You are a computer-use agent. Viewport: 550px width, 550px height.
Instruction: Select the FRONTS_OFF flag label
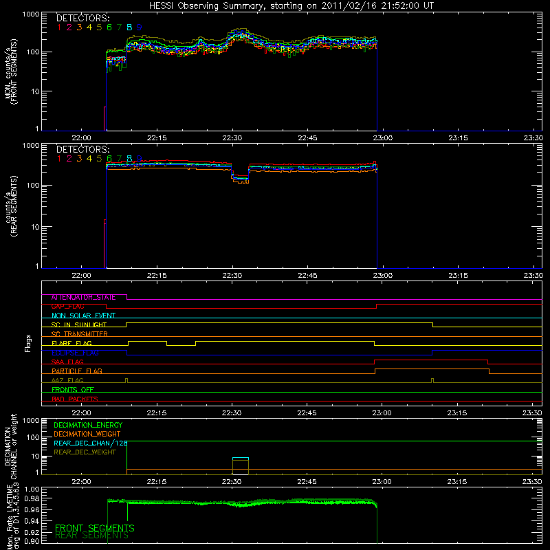click(73, 390)
